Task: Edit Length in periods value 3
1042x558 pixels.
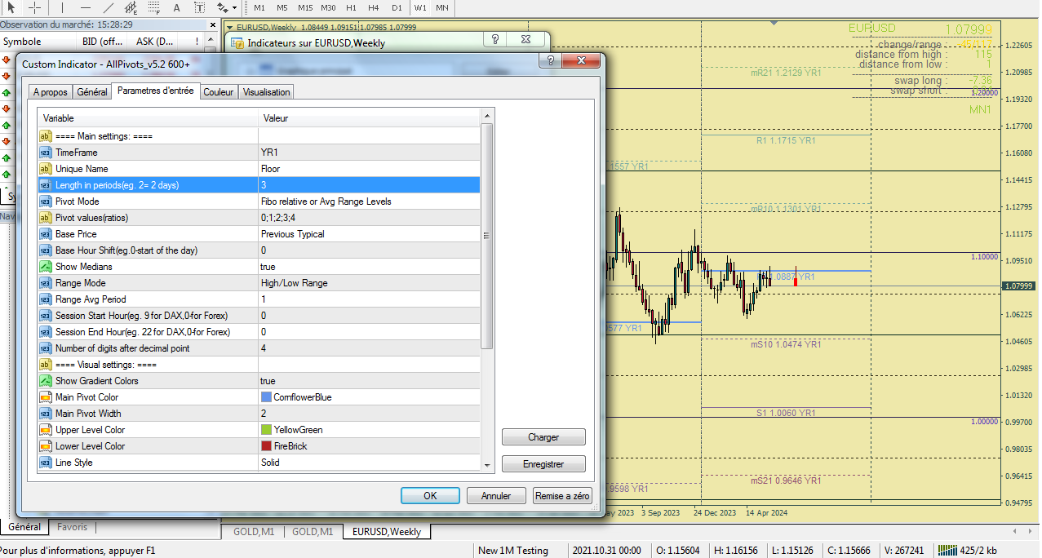Action: click(369, 185)
